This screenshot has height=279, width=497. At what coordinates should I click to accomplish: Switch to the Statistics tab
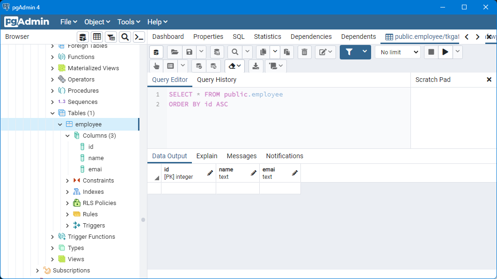click(x=268, y=37)
